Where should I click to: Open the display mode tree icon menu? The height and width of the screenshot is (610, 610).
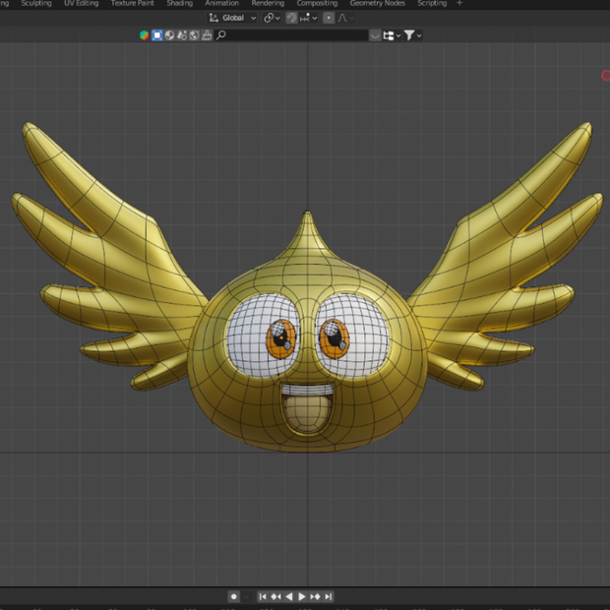coord(392,35)
